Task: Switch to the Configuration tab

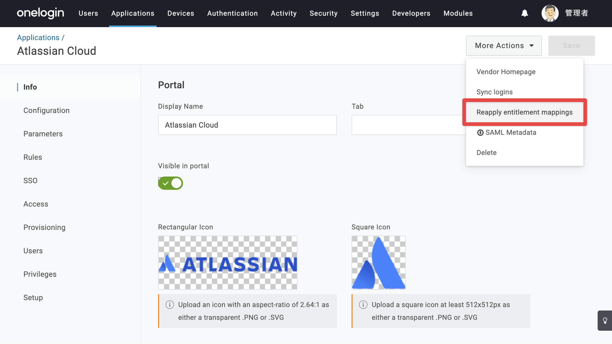Action: [x=70, y=111]
